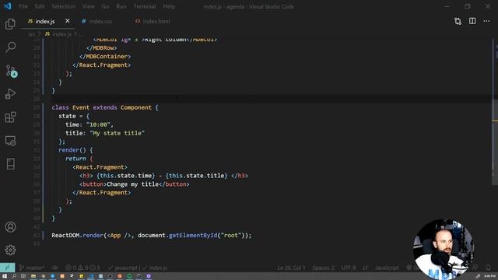Change the UTF-8 encoding status item
This screenshot has width=498, height=280.
tap(349, 268)
